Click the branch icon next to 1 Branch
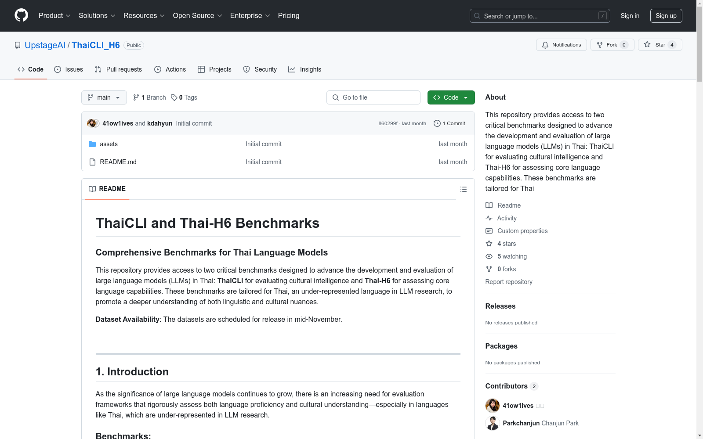The image size is (703, 439). 136,97
